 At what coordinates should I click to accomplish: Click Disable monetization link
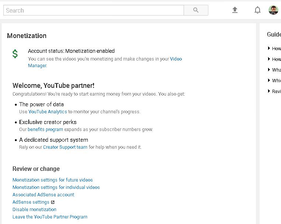[34, 210]
